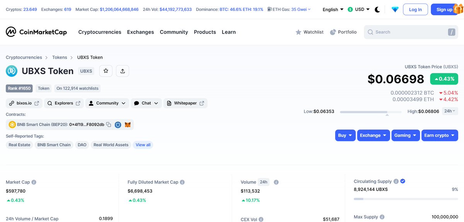Open the top Community nav menu

[x=174, y=32]
